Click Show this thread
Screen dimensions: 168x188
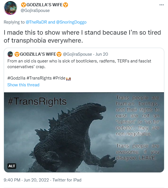pyautogui.click(x=23, y=85)
